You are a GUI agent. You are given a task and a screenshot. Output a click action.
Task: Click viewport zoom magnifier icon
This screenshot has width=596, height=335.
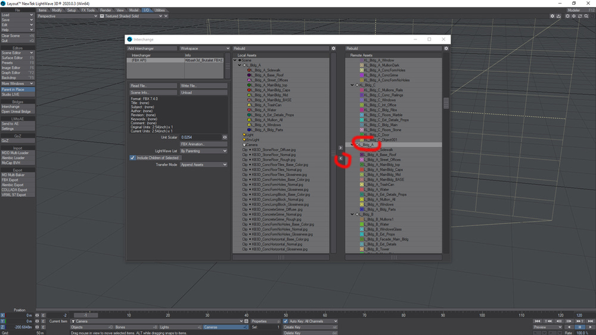(586, 16)
